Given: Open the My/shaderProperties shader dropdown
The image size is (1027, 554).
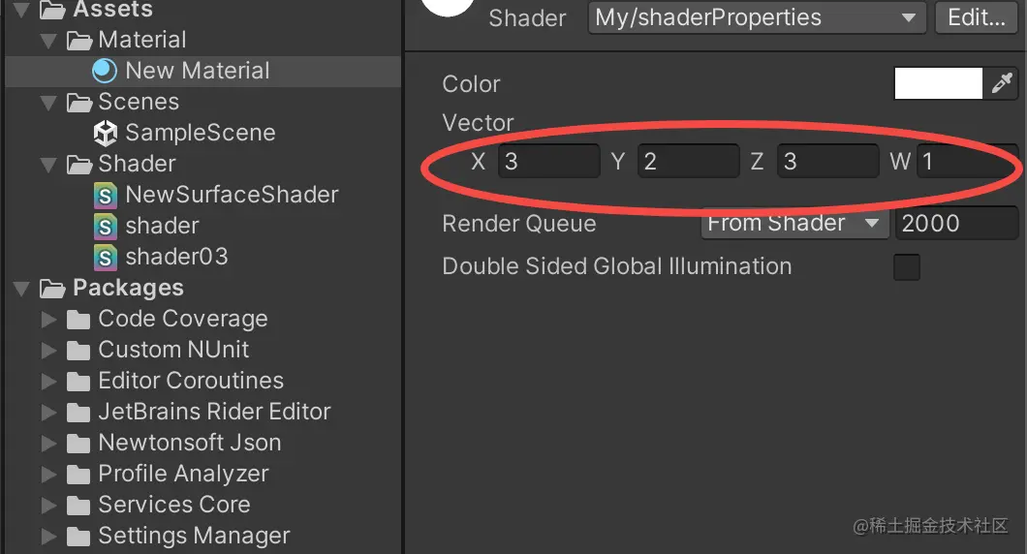Looking at the screenshot, I should pyautogui.click(x=757, y=17).
